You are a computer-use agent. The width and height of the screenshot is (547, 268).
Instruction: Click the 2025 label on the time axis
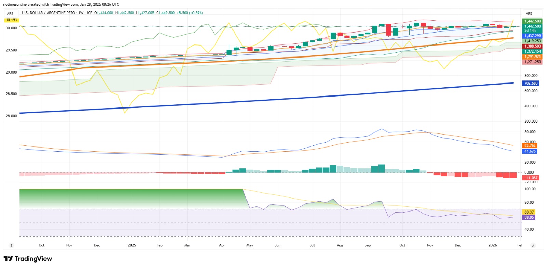[132, 245]
